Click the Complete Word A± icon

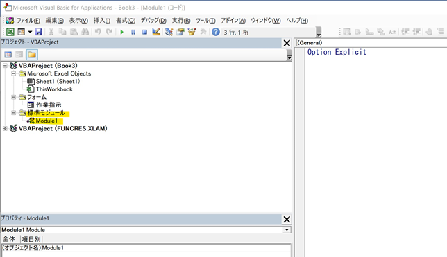pyautogui.click(x=392, y=32)
